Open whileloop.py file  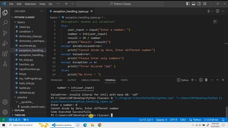pyautogui.click(x=27, y=92)
